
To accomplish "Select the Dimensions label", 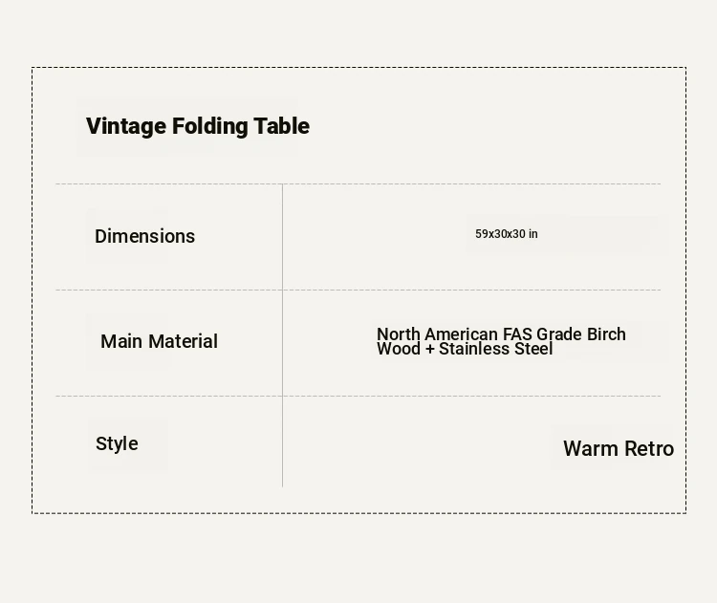I will pyautogui.click(x=144, y=236).
